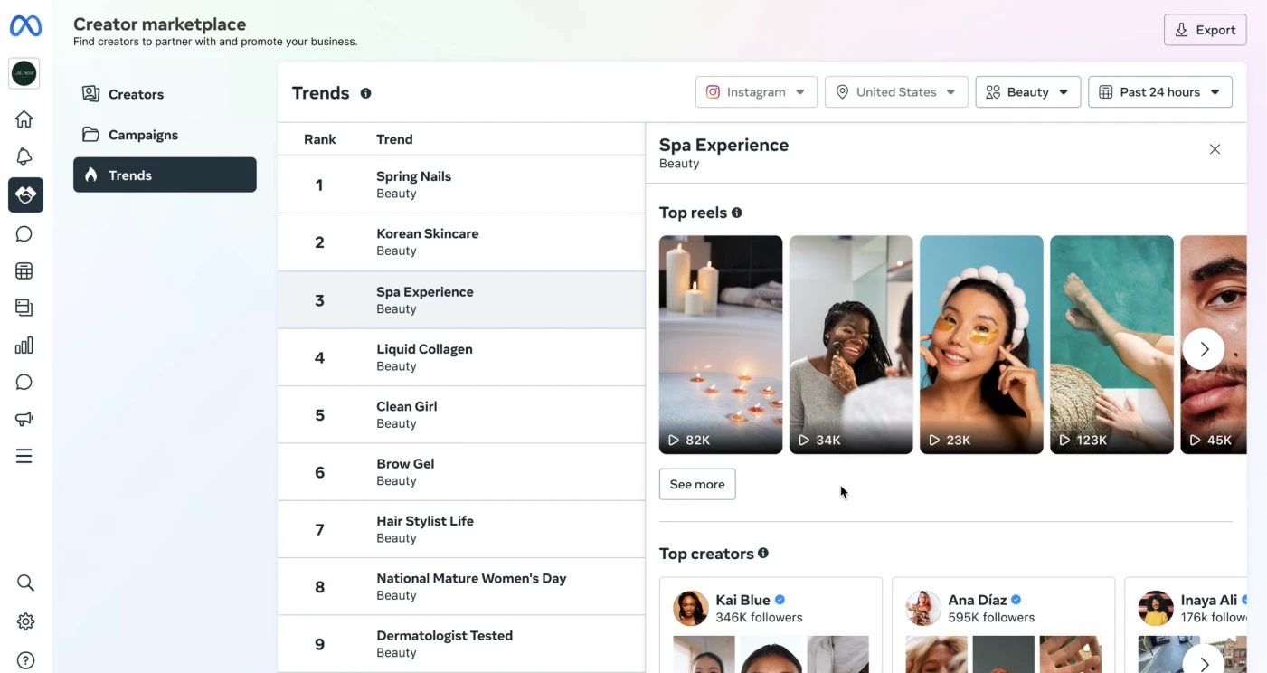Select National Mature Women's Day row
The width and height of the screenshot is (1267, 673).
pos(461,586)
